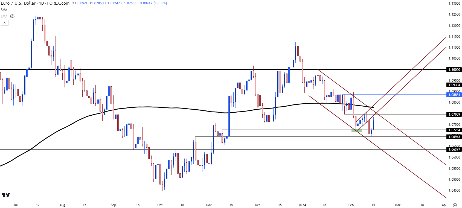Select the 1.09304 price label

coord(454,85)
